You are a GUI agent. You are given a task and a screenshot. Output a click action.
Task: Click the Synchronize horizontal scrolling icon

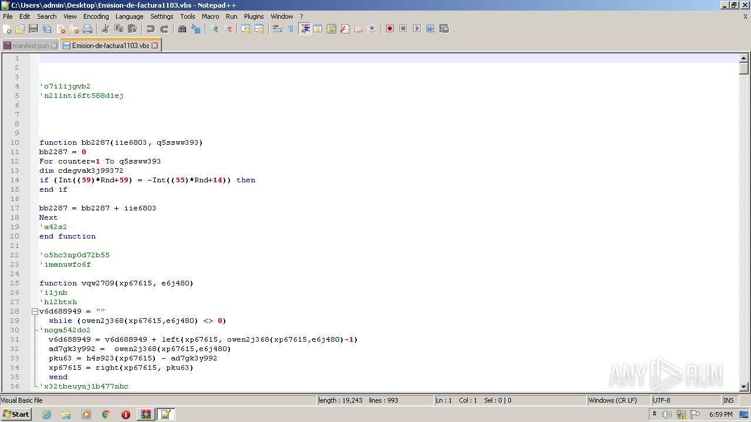pyautogui.click(x=259, y=29)
